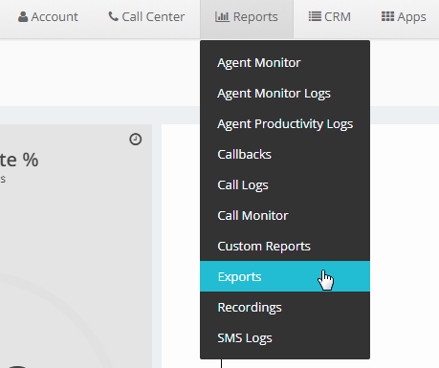Click the Reports bar chart icon
Viewport: 439px width, 368px height.
pyautogui.click(x=222, y=16)
